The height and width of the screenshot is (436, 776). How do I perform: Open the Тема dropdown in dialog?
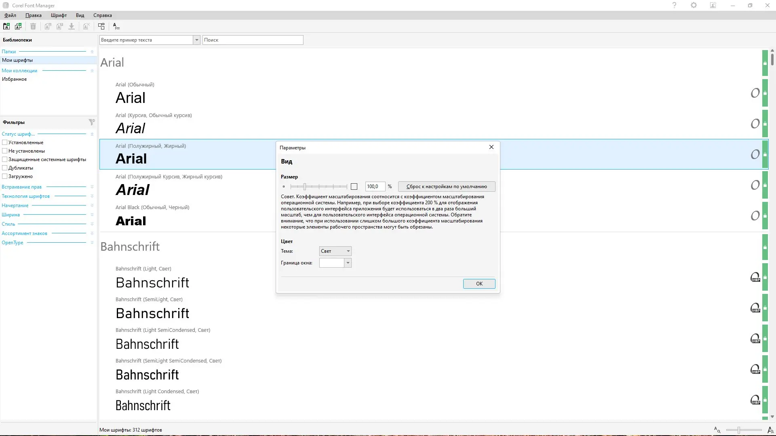tap(335, 251)
